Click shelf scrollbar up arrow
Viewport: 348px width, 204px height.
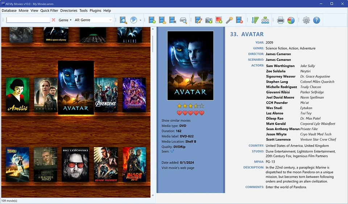click(x=153, y=29)
